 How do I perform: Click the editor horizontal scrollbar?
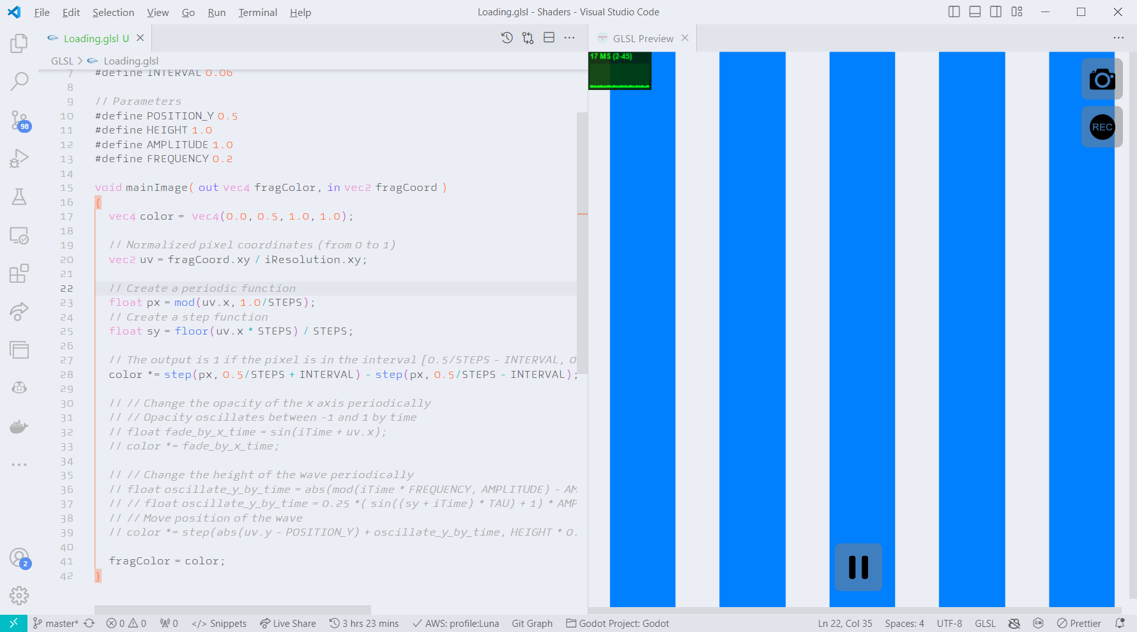click(233, 610)
